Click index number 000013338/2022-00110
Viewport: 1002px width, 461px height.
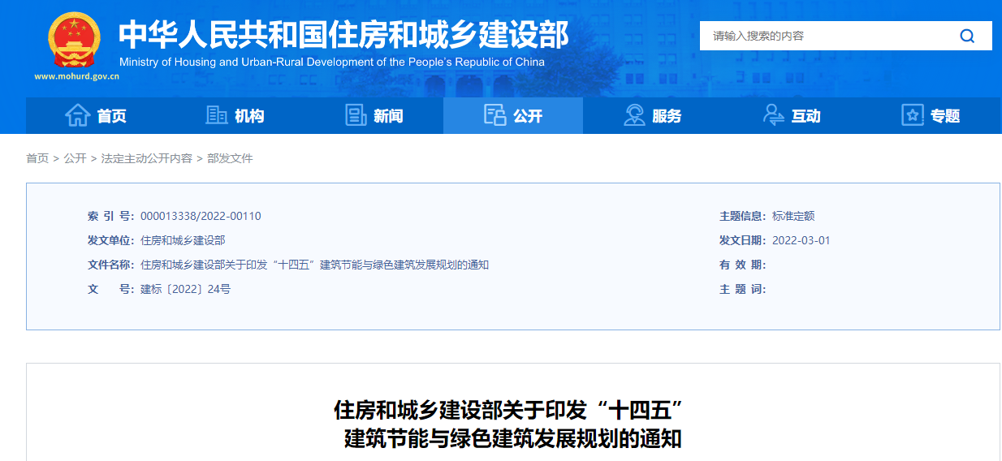click(x=201, y=216)
